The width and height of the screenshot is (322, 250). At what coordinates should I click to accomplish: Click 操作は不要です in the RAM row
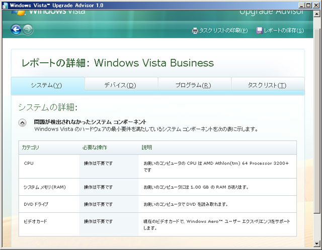tap(99, 187)
